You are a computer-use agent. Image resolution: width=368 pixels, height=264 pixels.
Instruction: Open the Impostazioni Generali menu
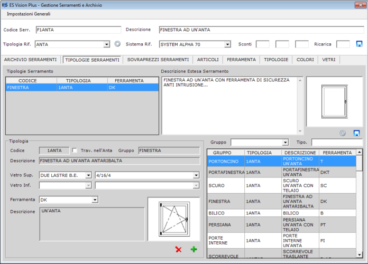point(29,14)
